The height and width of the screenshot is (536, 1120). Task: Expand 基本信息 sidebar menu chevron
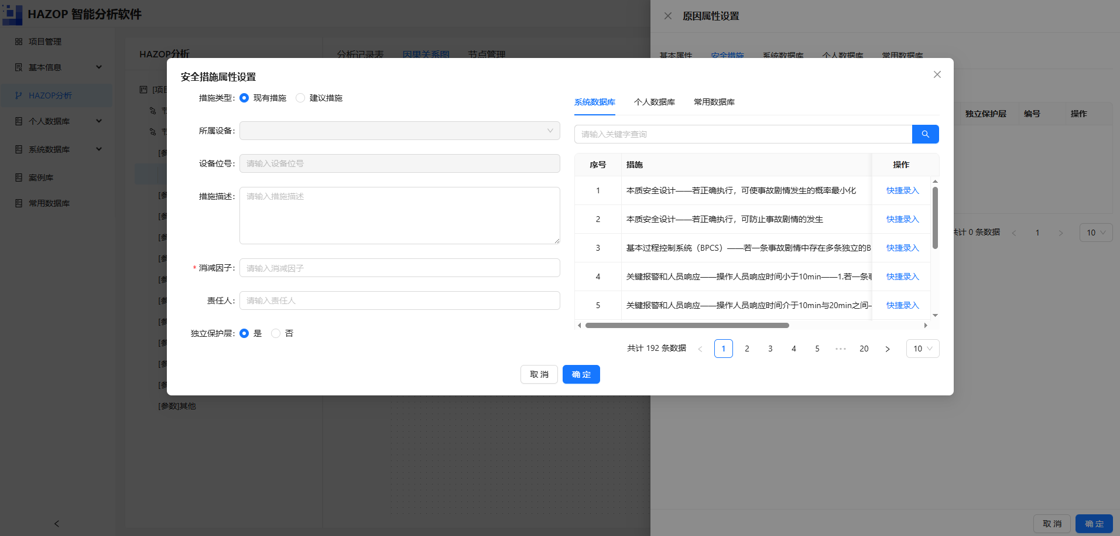tap(99, 67)
